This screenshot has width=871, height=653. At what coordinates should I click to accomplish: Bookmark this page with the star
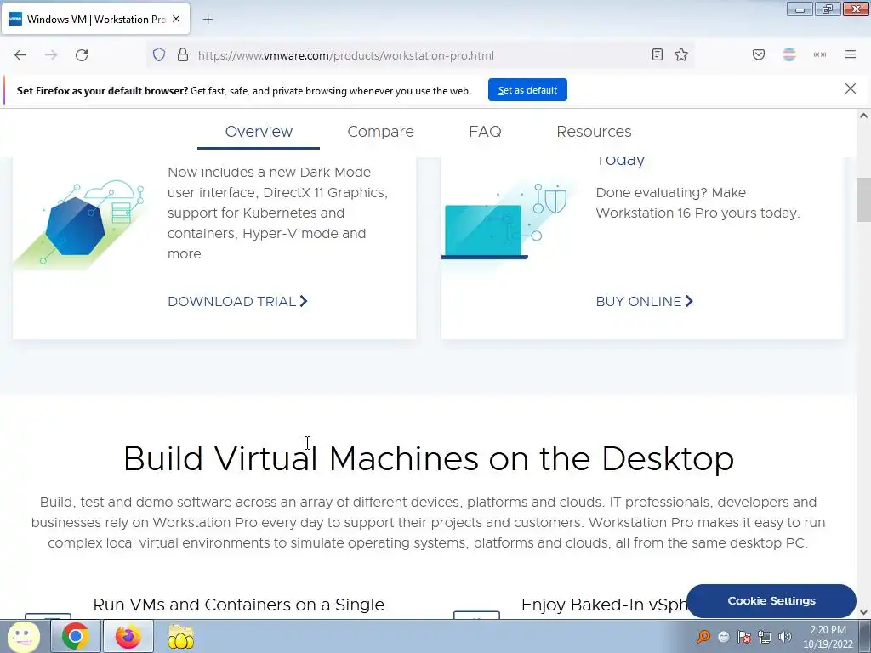pos(681,54)
